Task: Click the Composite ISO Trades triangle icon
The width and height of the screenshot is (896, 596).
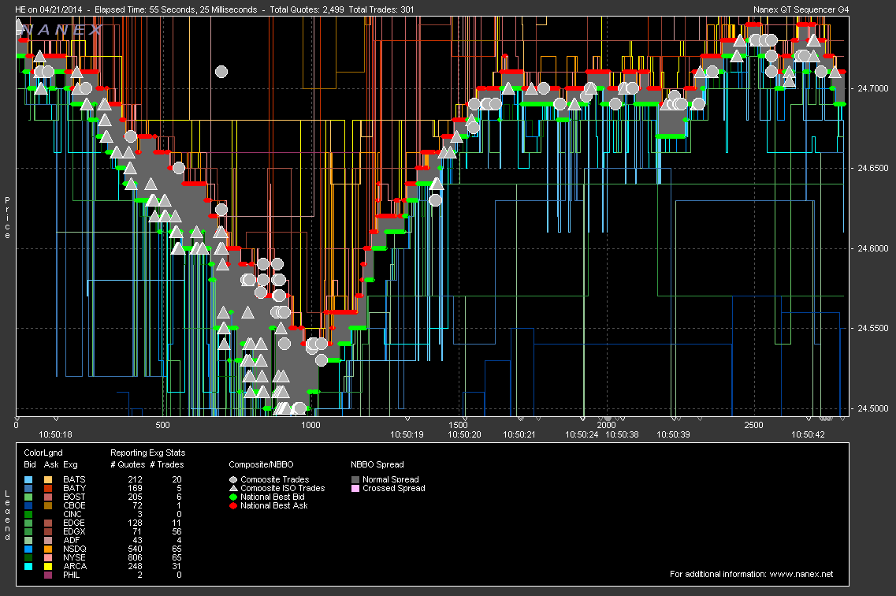Action: coord(233,489)
